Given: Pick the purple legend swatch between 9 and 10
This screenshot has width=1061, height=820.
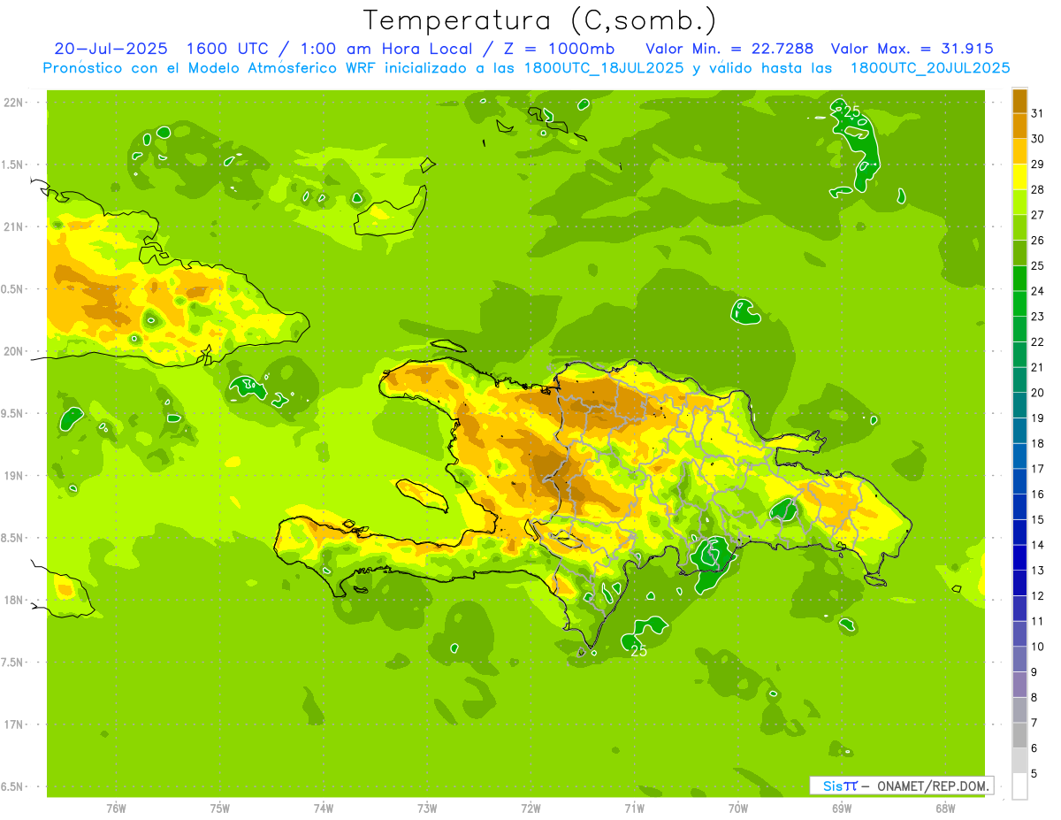Looking at the screenshot, I should [x=1019, y=660].
